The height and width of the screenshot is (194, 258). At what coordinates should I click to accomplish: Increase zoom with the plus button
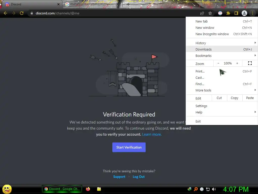click(x=237, y=63)
